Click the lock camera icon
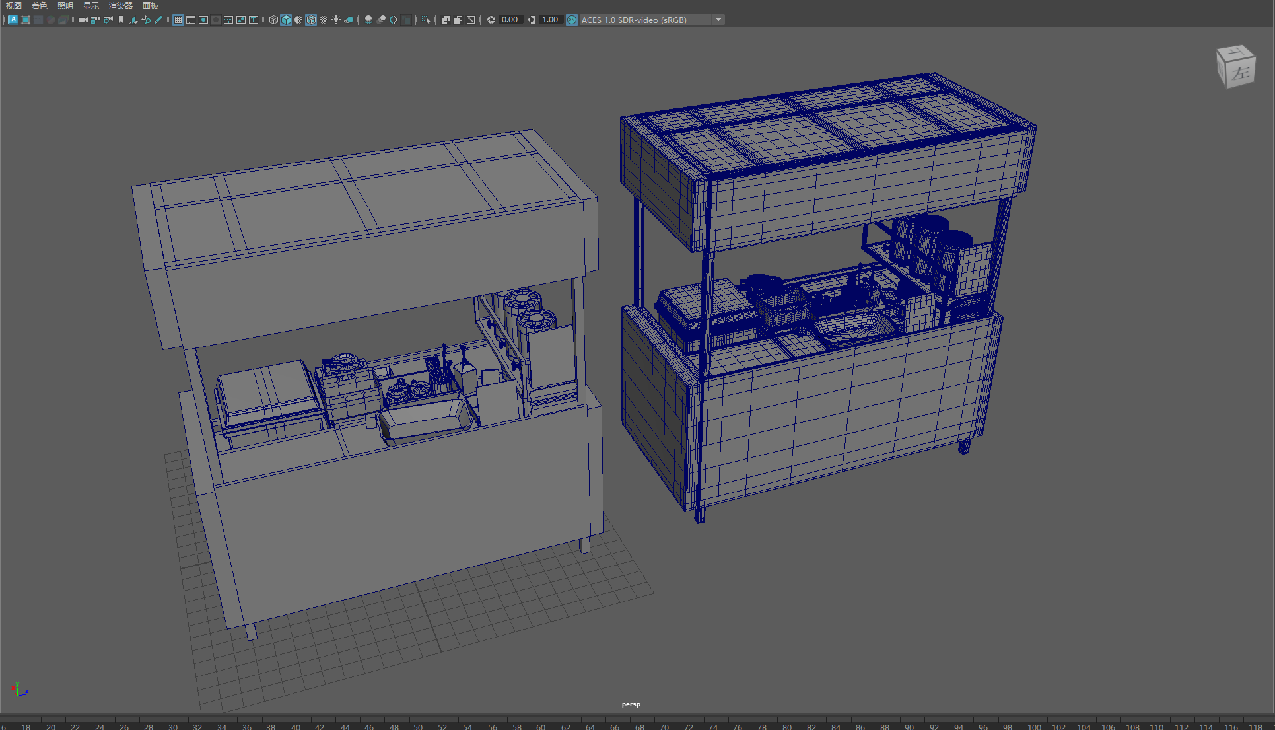The image size is (1275, 730). click(95, 20)
